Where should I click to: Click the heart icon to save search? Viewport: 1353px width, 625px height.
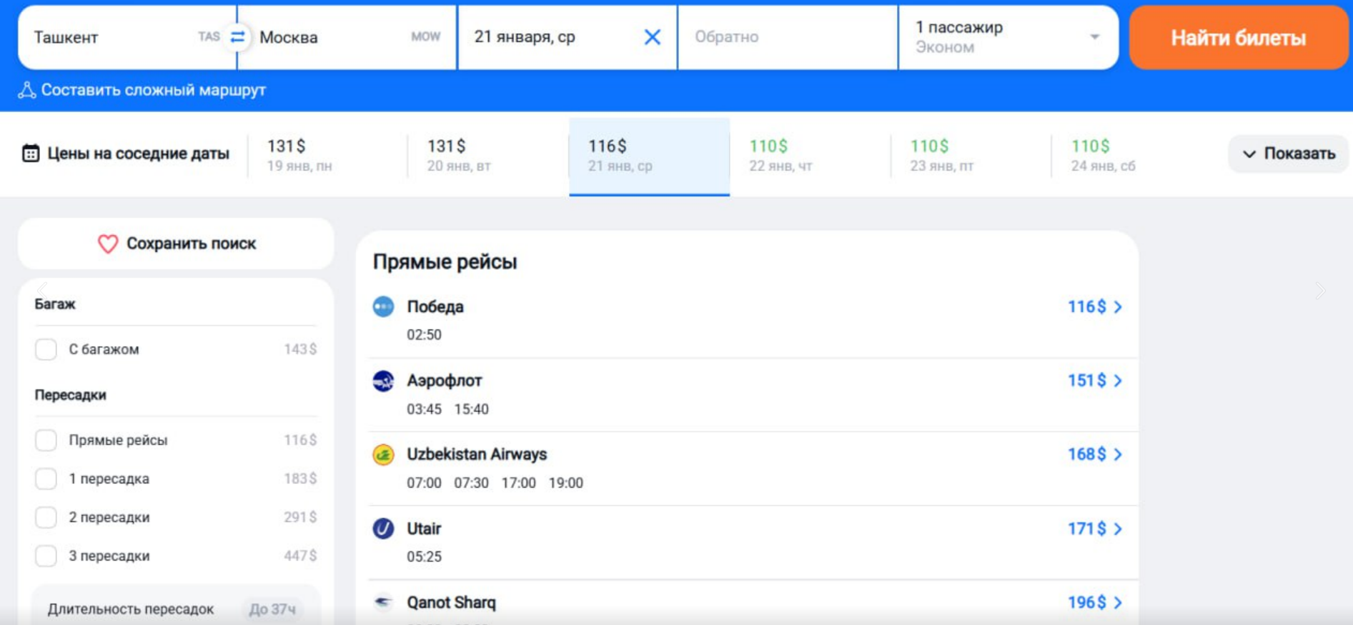point(108,244)
